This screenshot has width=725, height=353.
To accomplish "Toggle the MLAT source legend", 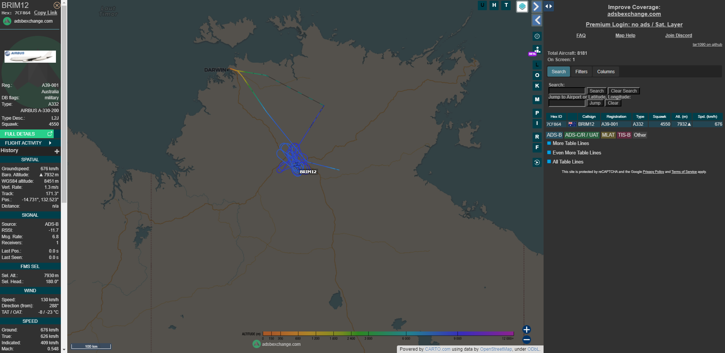I will point(608,135).
